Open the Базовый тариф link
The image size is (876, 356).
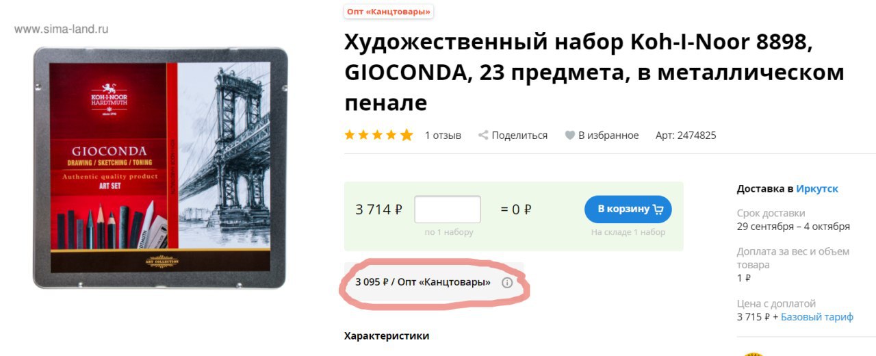[817, 317]
